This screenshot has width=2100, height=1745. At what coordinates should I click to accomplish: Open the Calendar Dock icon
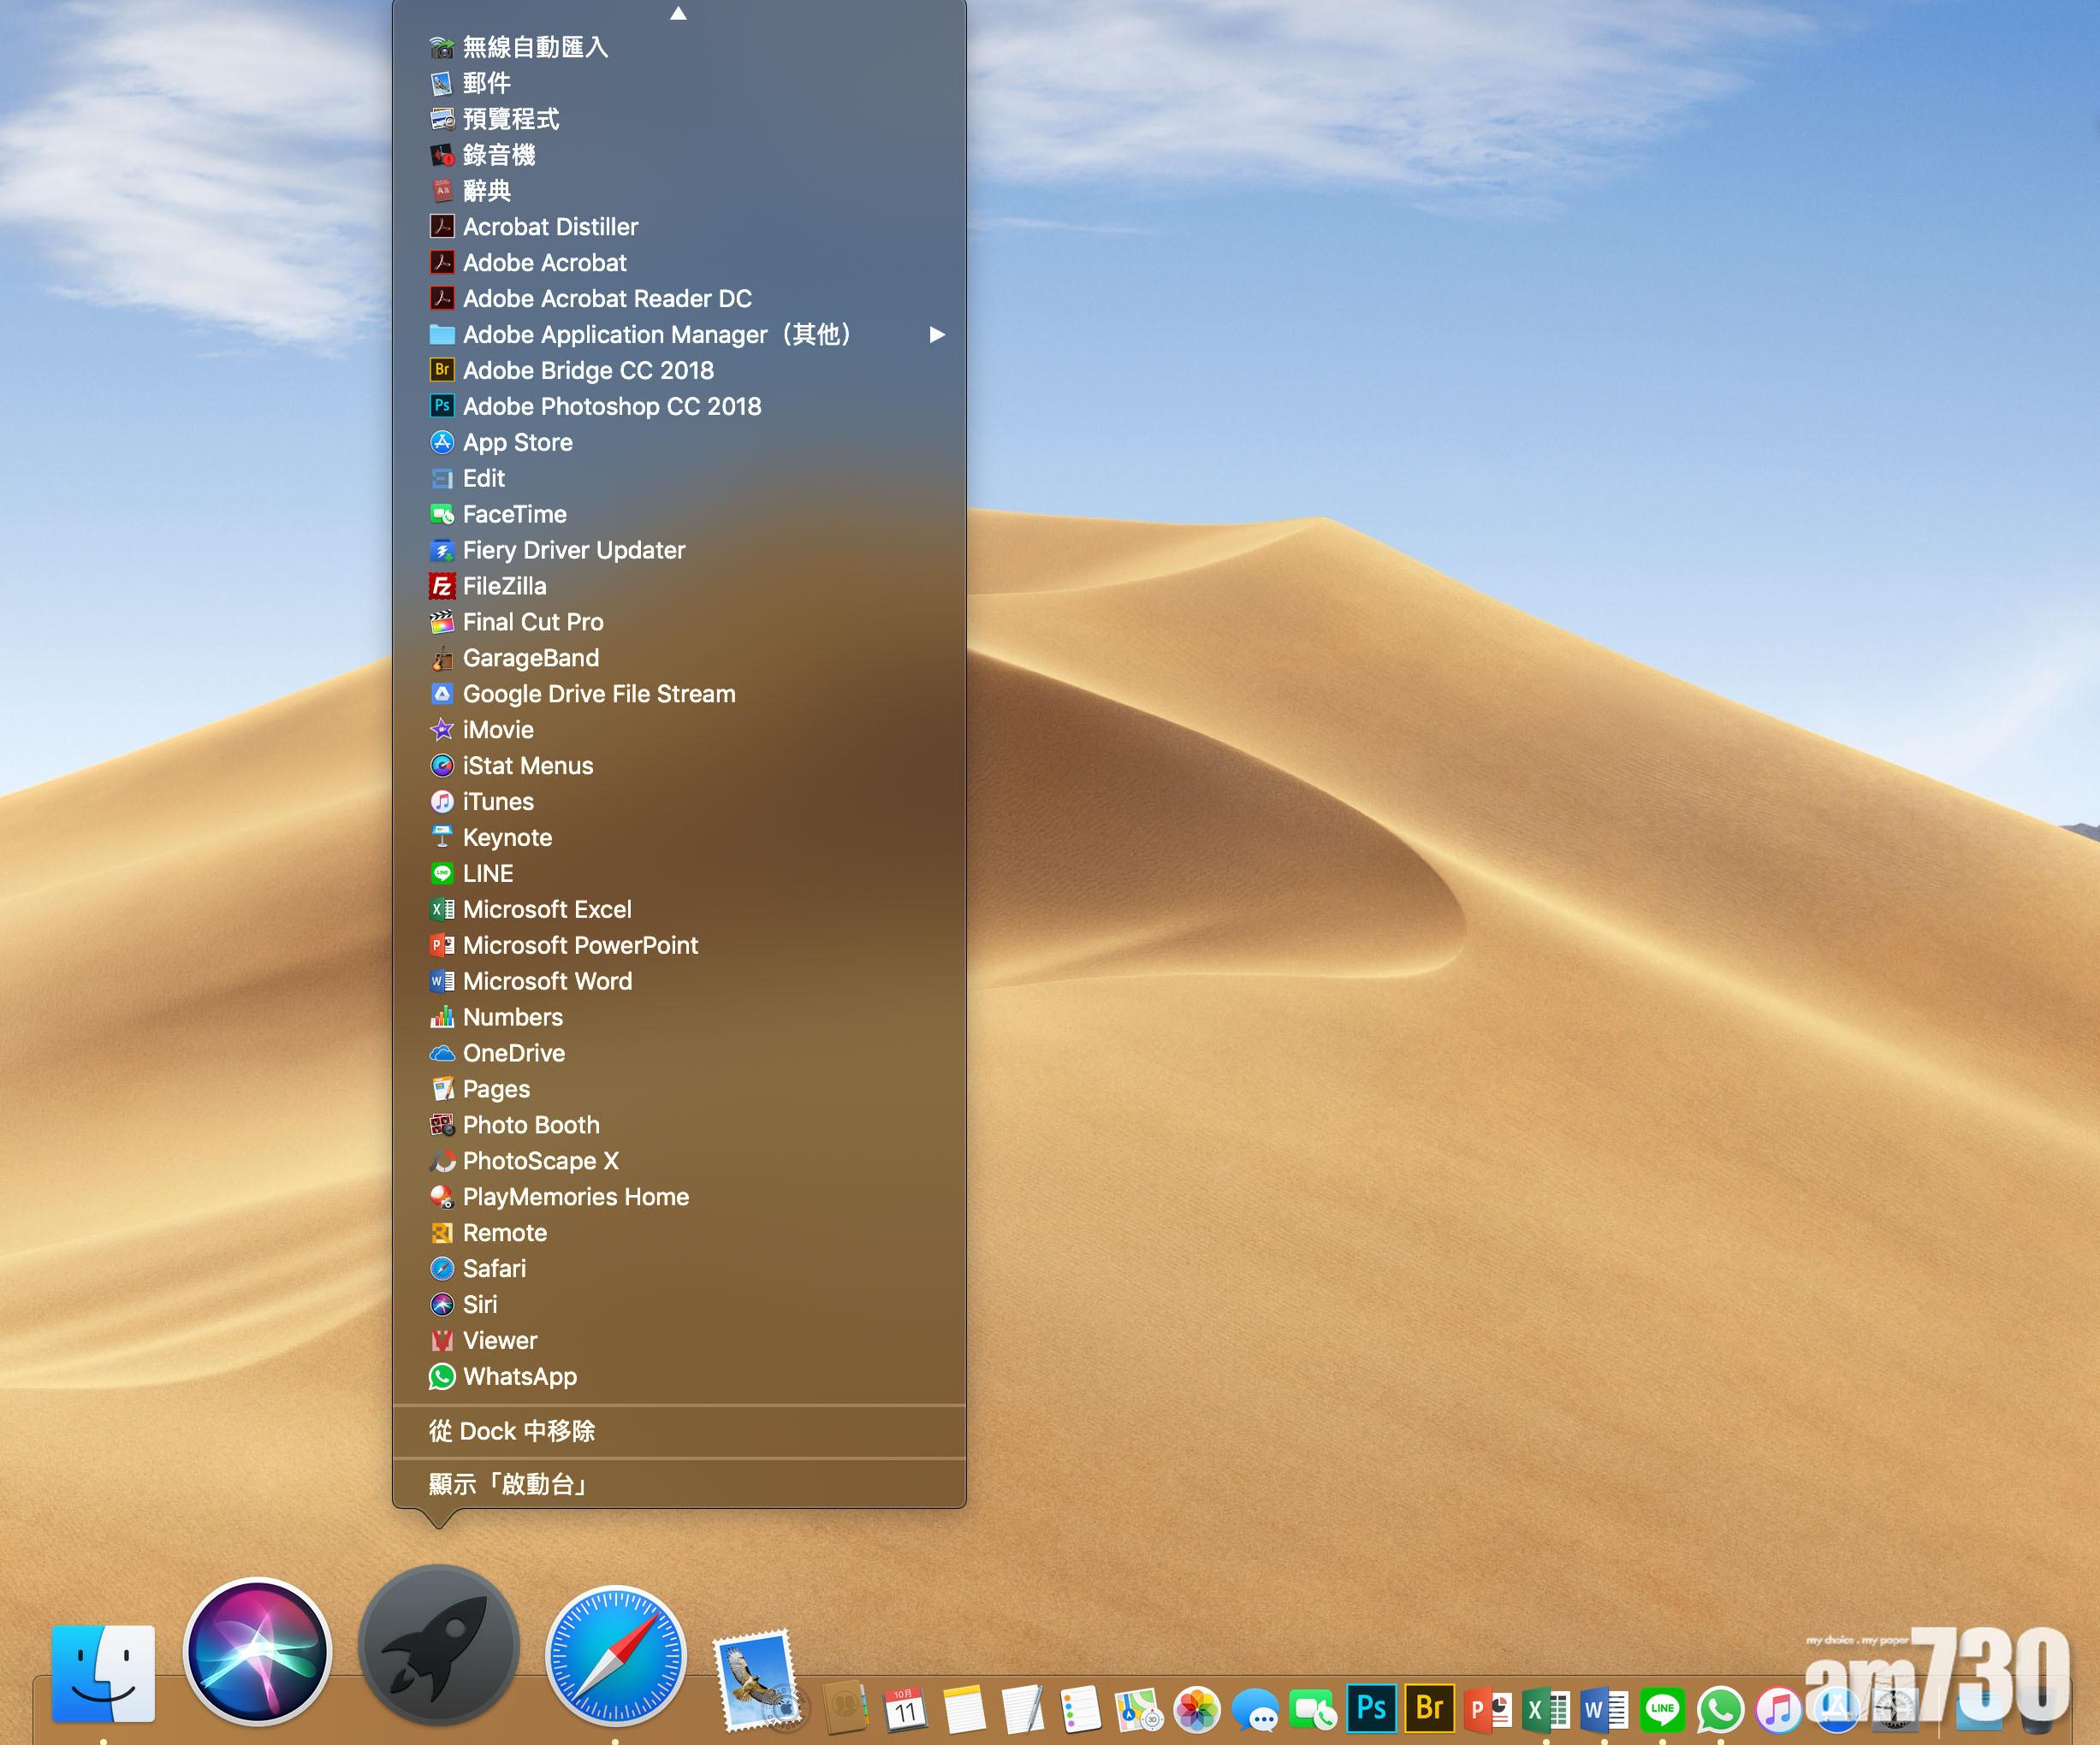[905, 1710]
